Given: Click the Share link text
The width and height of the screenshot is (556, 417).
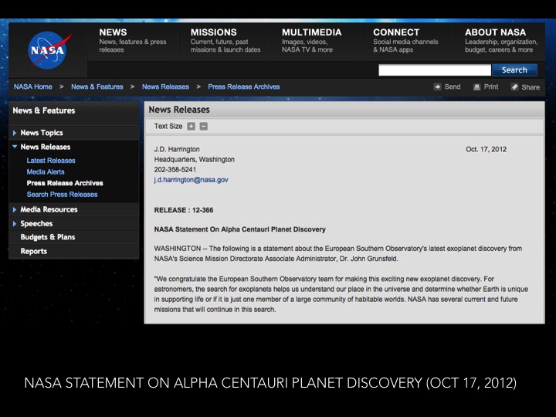Looking at the screenshot, I should click(531, 87).
